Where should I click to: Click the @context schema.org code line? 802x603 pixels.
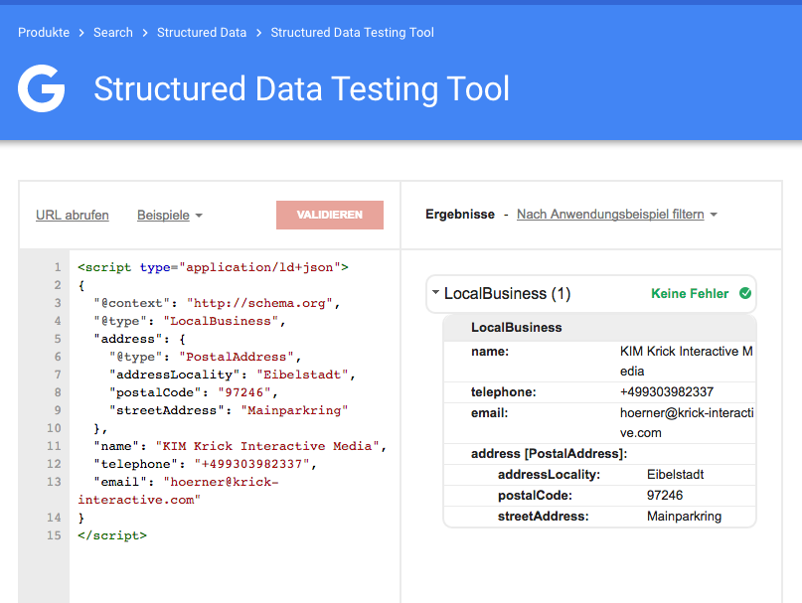click(x=217, y=303)
